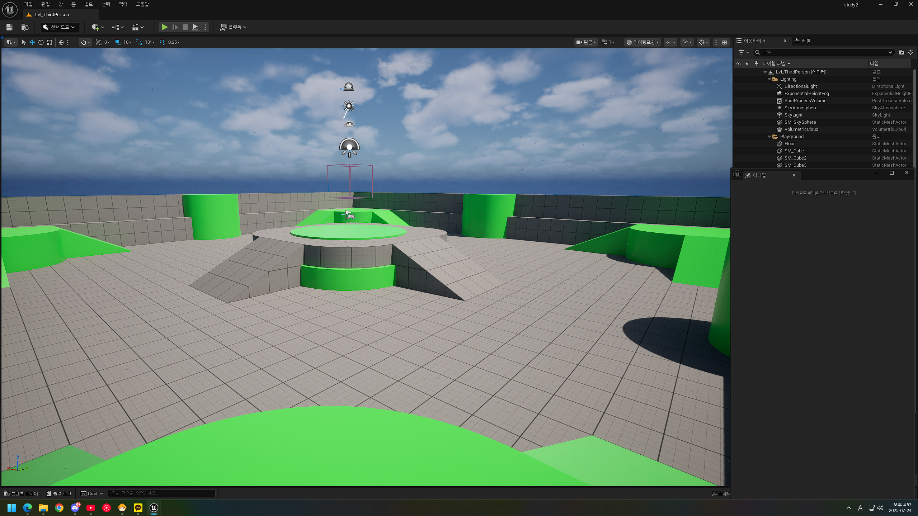The width and height of the screenshot is (918, 516).
Task: Select the translate (move) gizmo tool
Action: point(32,42)
